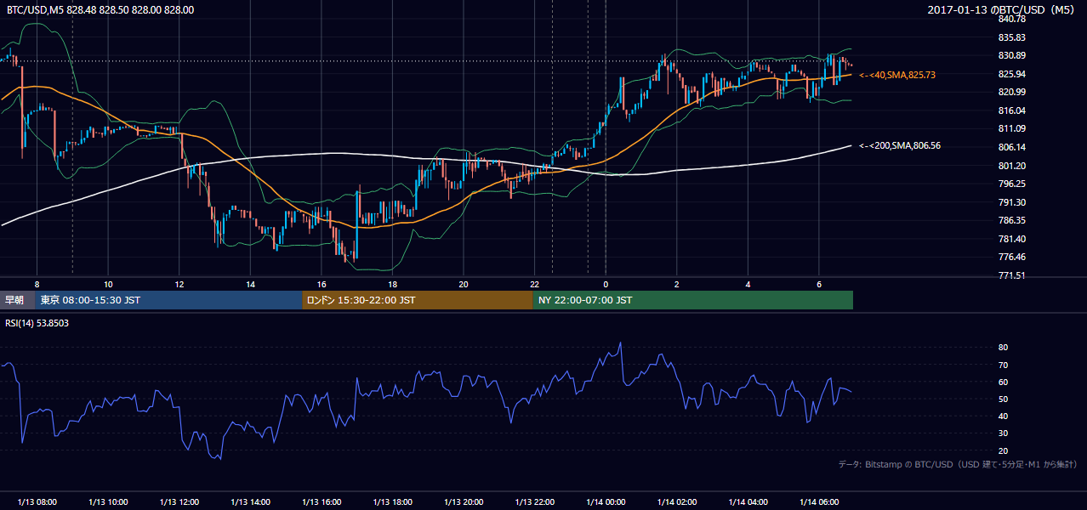Click the 1/13 08:00 time axis label
This screenshot has width=1087, height=510.
37,502
